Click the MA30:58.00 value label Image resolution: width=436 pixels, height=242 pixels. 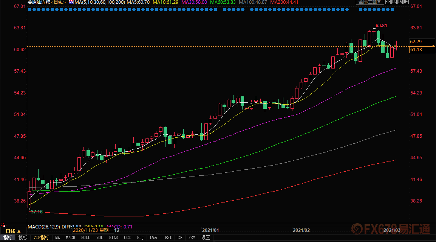tap(194, 2)
